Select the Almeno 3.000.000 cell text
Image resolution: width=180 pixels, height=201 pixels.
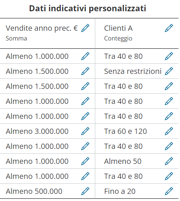pos(37,131)
